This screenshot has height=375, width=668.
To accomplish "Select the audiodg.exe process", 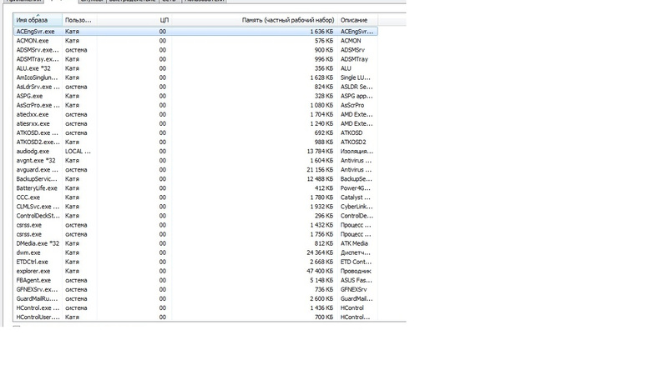I will (x=195, y=152).
